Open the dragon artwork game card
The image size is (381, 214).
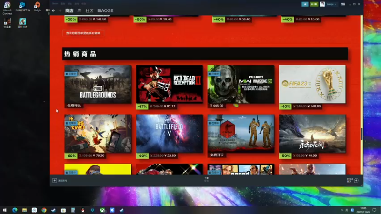click(312, 134)
